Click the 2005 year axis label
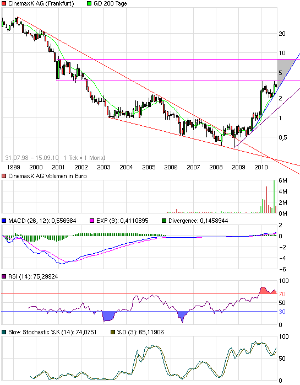Image resolution: width=300 pixels, height=385 pixels. pos(149,167)
